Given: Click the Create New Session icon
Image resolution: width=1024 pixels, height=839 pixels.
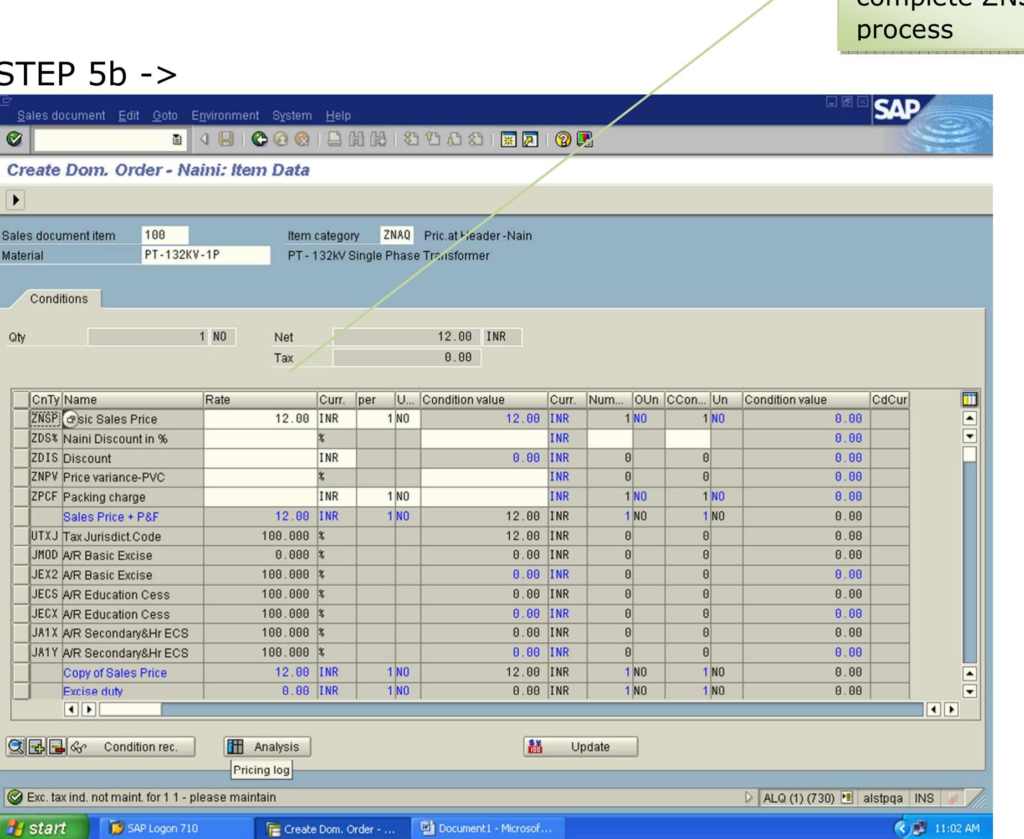Looking at the screenshot, I should coord(508,140).
